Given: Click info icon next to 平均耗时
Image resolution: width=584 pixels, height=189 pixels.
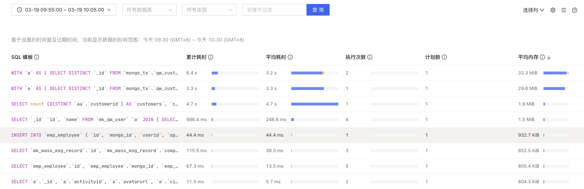Looking at the screenshot, I should click(290, 57).
